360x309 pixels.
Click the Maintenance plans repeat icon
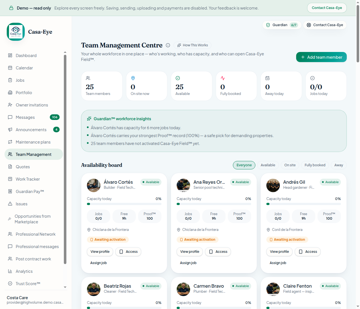pyautogui.click(x=10, y=142)
